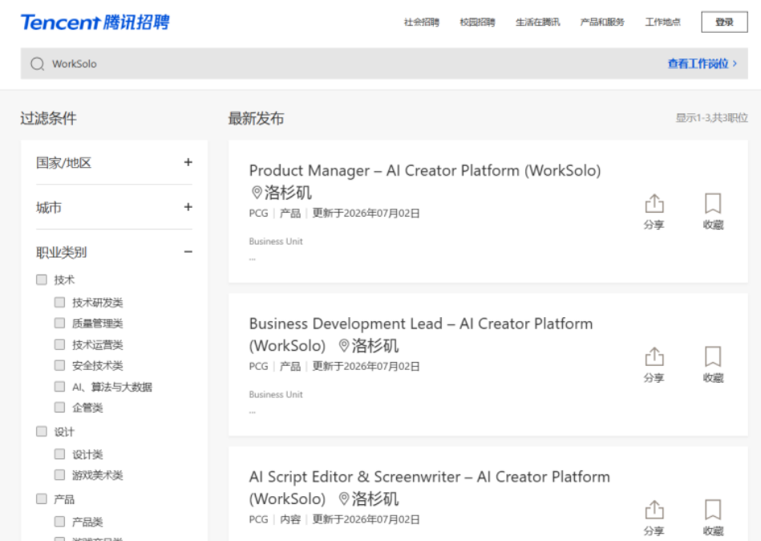Click the Tencent 腾讯招聘 logo
The height and width of the screenshot is (541, 761).
[x=95, y=22]
